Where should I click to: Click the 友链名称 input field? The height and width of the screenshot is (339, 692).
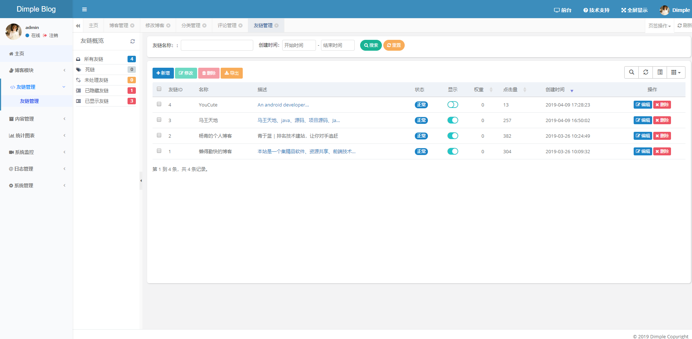pos(217,45)
